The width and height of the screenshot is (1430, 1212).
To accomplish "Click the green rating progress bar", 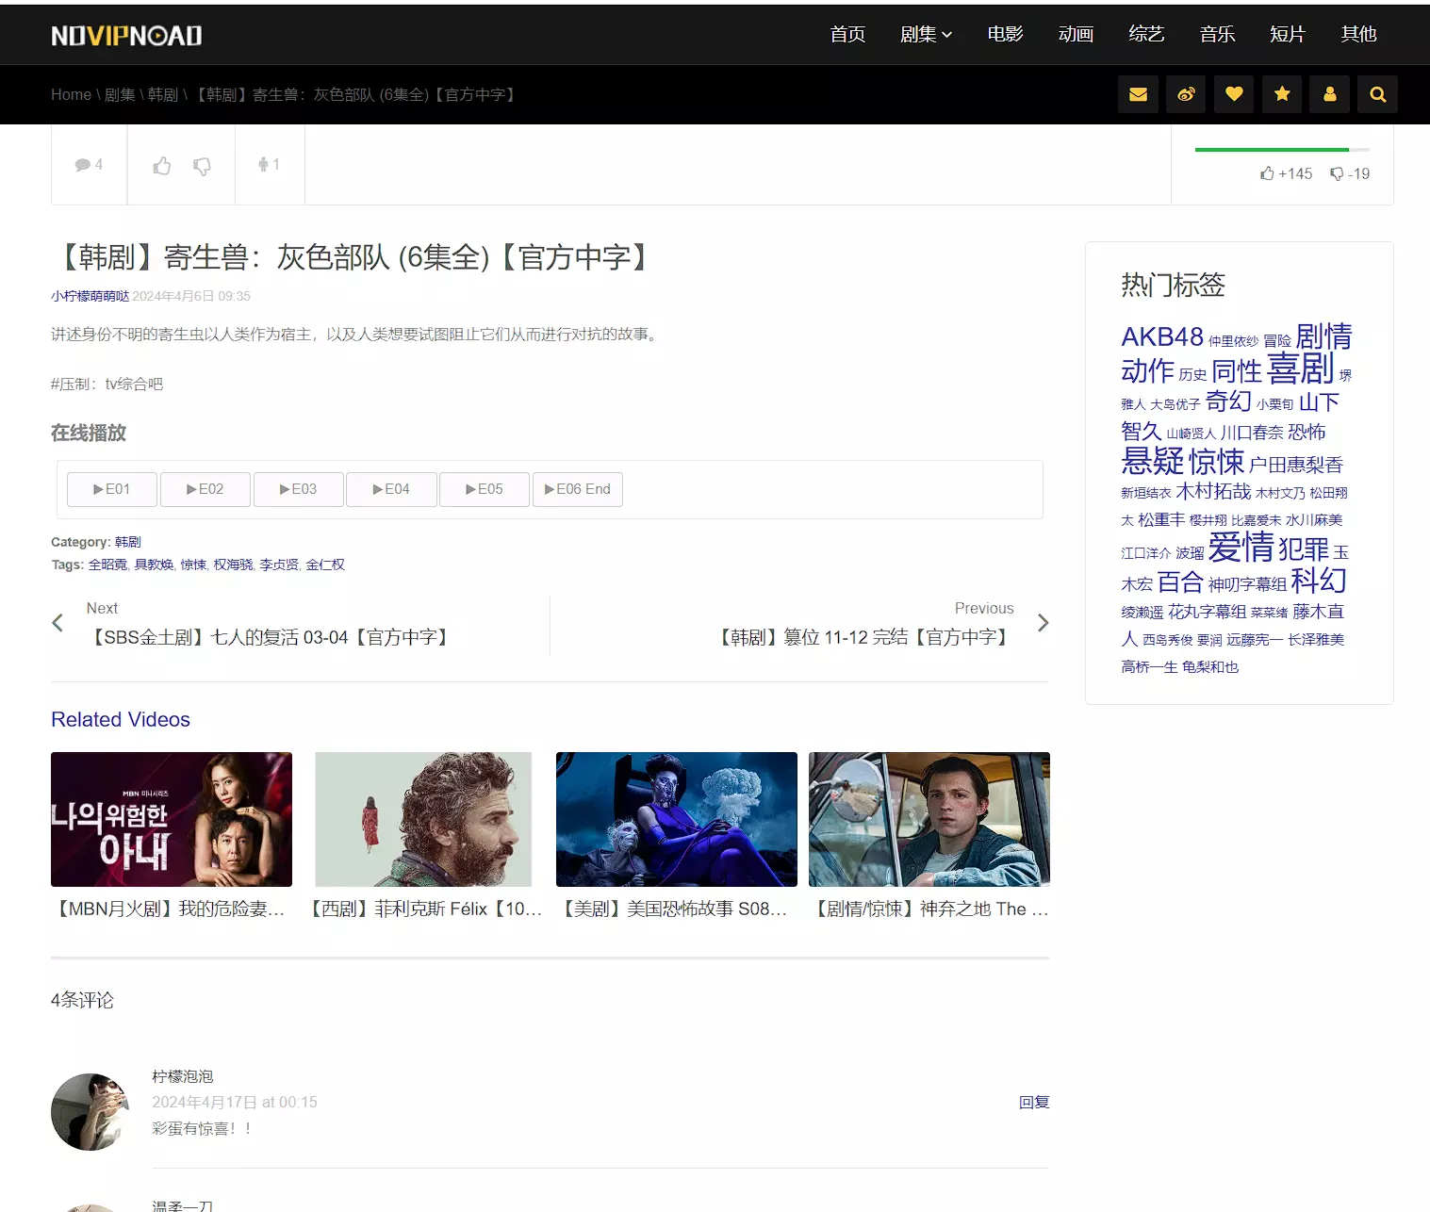I will tap(1272, 149).
